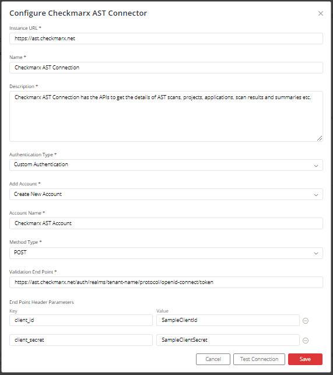Edit the client_secret key field
333x375 pixels.
tap(81, 340)
